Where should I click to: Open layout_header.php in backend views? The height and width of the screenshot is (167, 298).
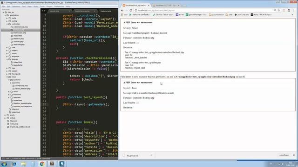point(23,89)
